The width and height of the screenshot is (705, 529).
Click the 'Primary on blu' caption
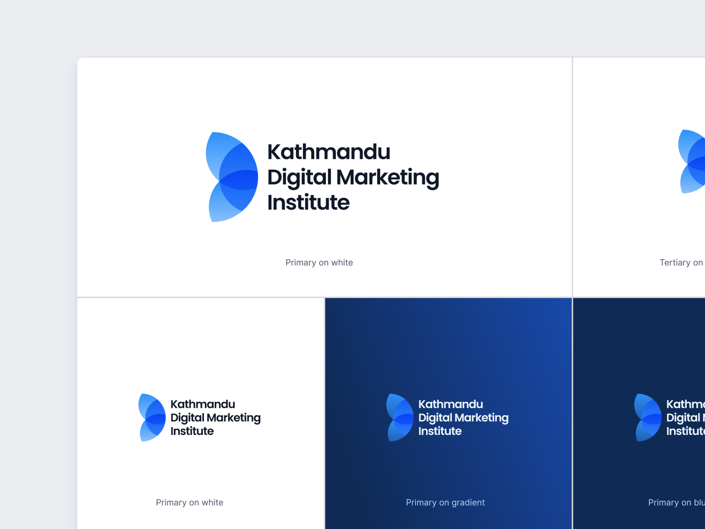coord(677,502)
